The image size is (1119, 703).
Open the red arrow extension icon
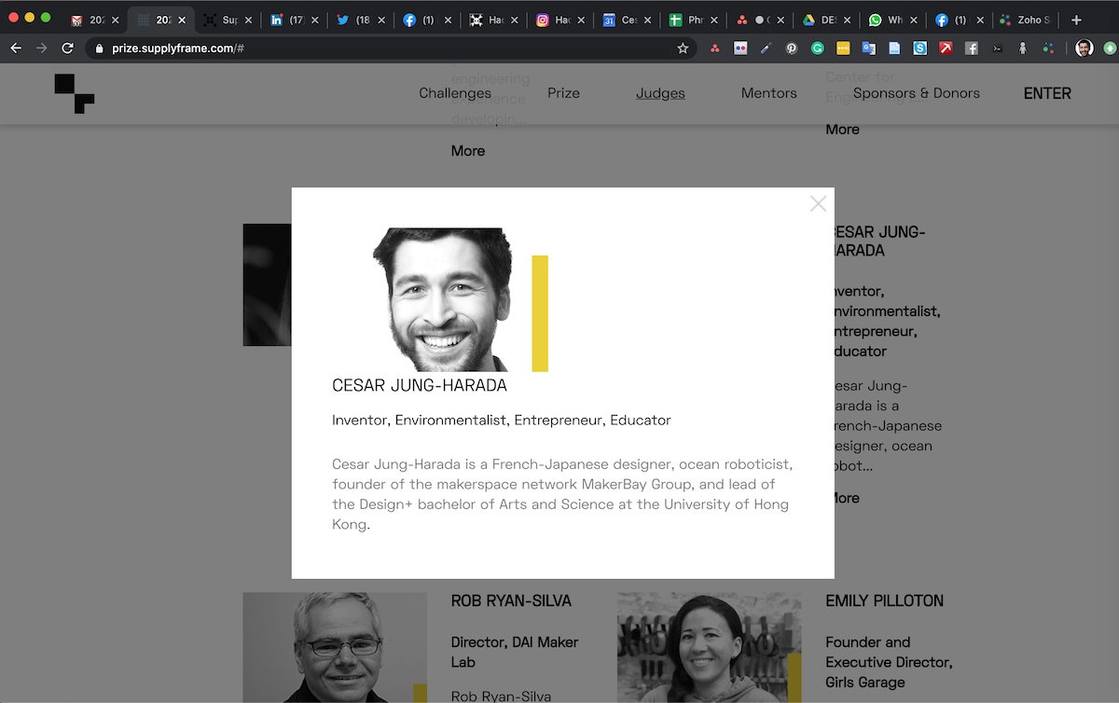[946, 48]
